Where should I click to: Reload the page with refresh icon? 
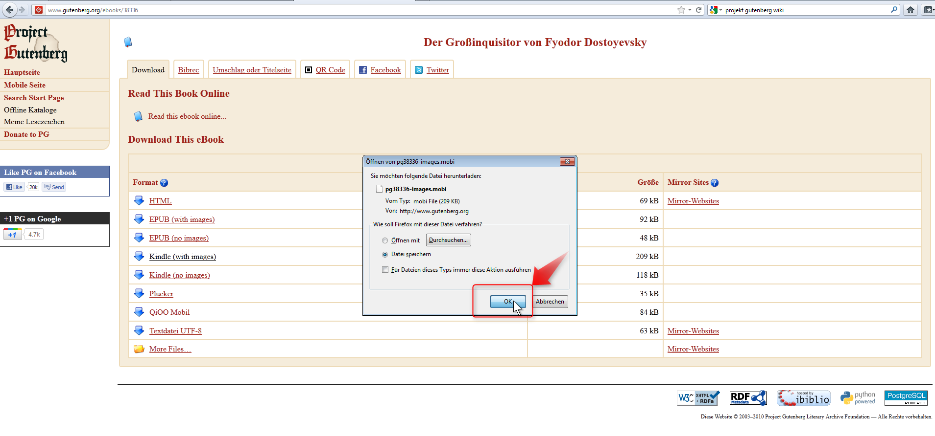click(699, 10)
